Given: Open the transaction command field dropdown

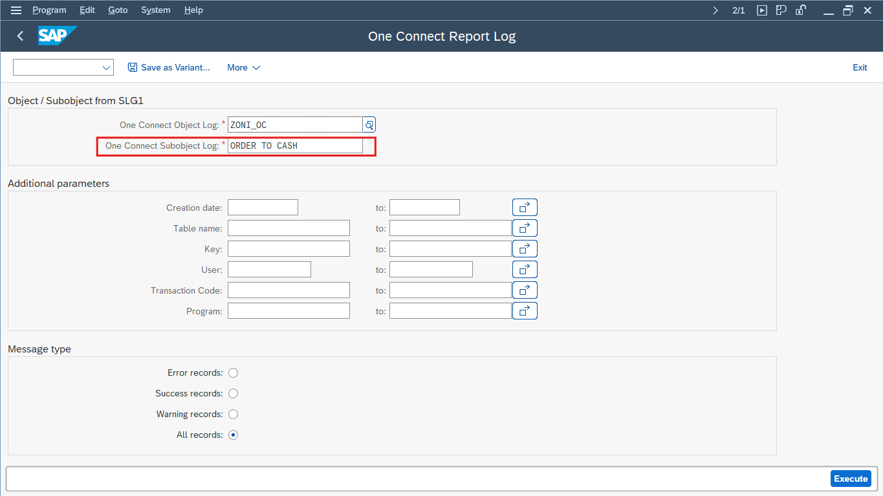Looking at the screenshot, I should (x=106, y=68).
